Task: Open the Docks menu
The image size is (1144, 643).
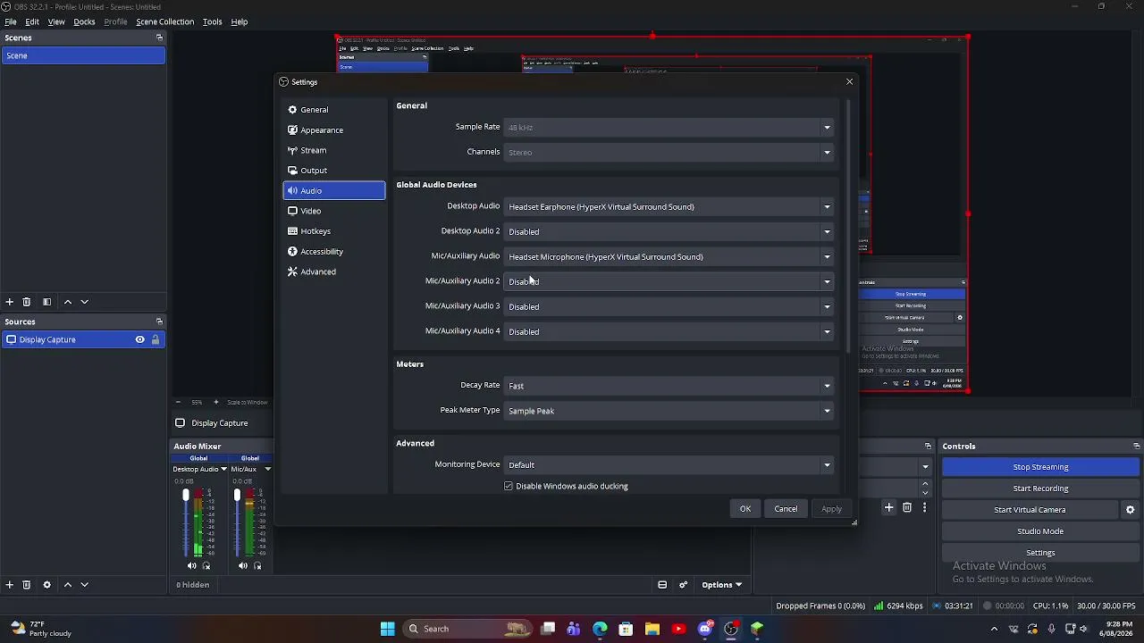Action: (x=84, y=21)
